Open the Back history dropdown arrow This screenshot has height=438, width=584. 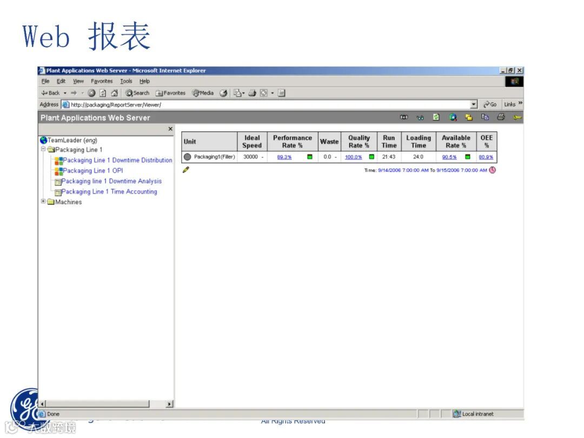65,93
